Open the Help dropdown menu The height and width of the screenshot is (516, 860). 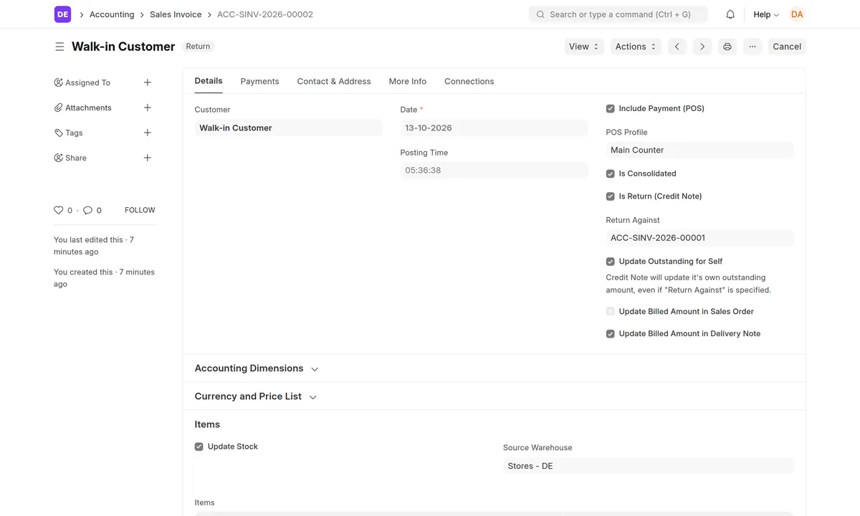tap(766, 14)
